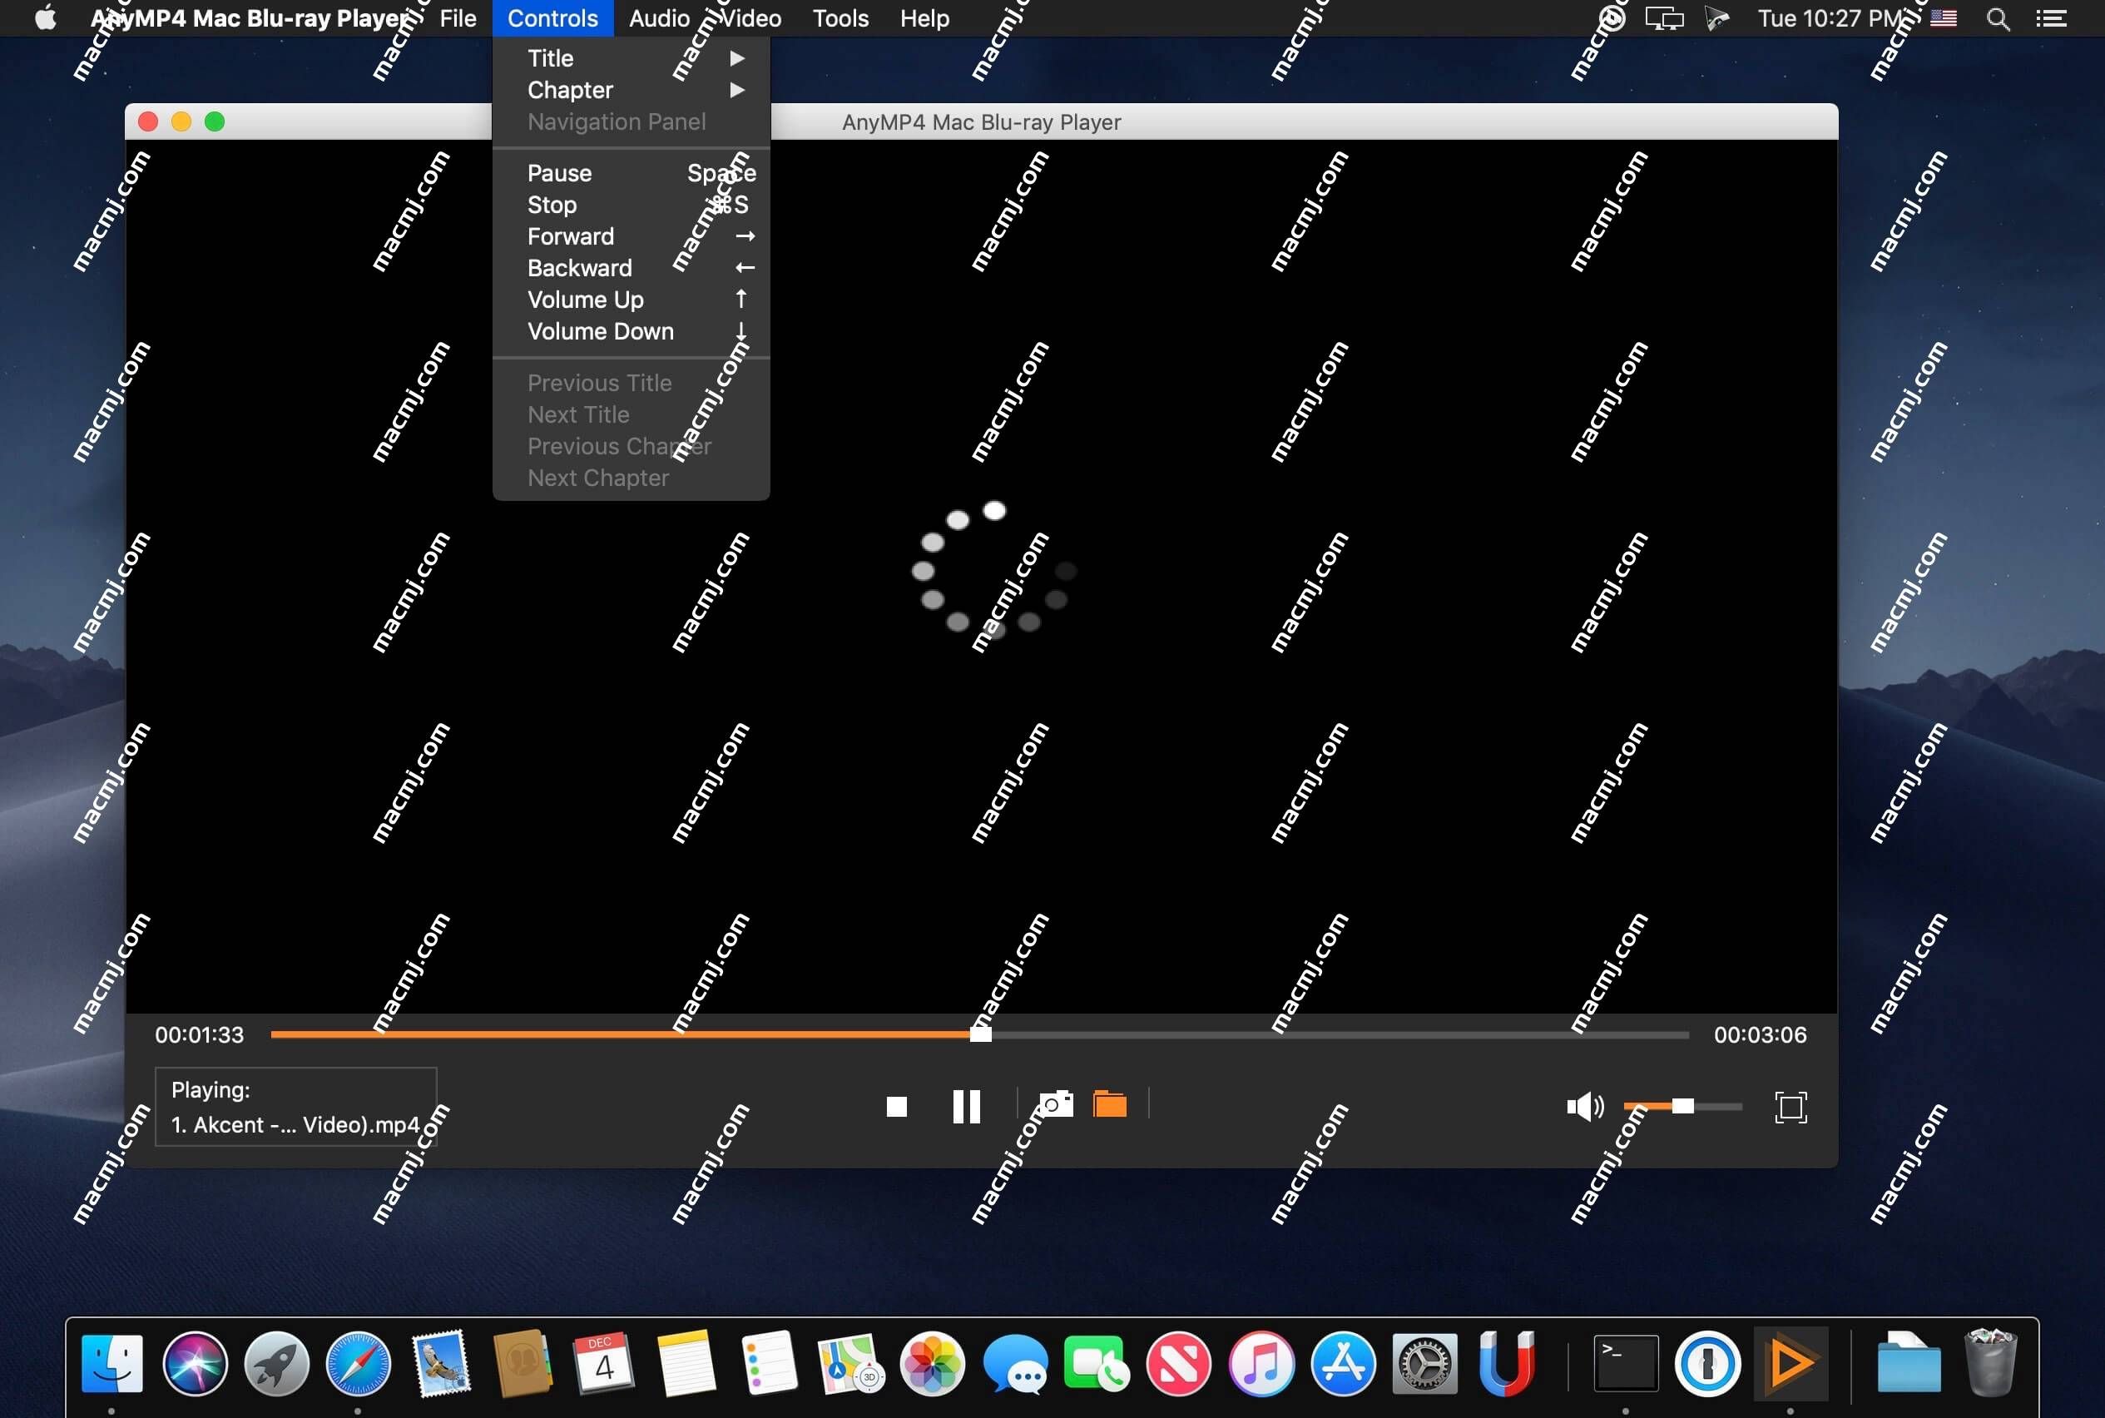
Task: Select Next Chapter menu item
Action: pos(598,478)
